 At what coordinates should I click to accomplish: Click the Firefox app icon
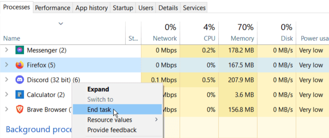[20, 65]
